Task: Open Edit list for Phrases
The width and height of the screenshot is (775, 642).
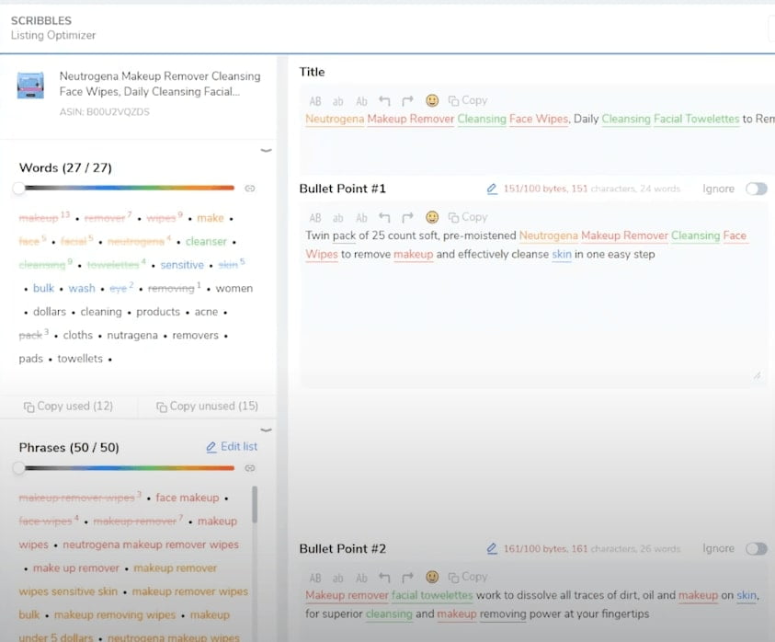Action: click(x=232, y=447)
